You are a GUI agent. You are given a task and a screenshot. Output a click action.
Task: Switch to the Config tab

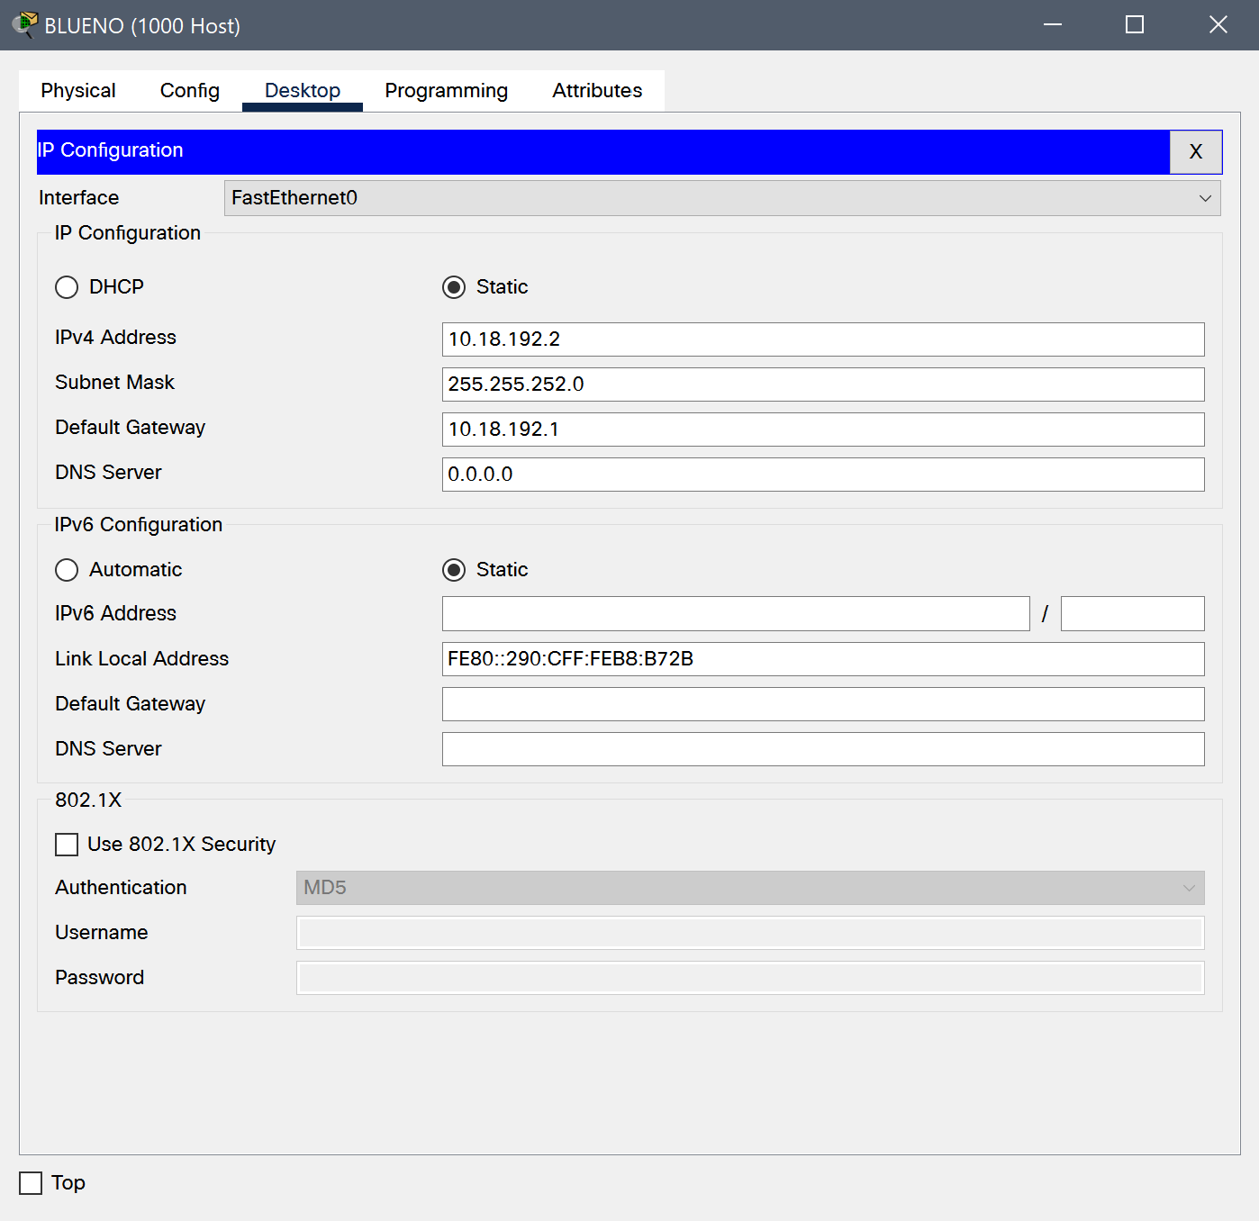pos(190,91)
